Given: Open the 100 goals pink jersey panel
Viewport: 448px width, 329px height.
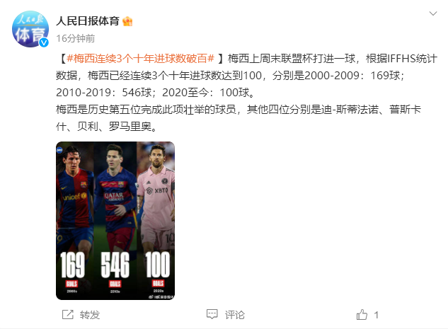Looking at the screenshot, I should click(156, 221).
